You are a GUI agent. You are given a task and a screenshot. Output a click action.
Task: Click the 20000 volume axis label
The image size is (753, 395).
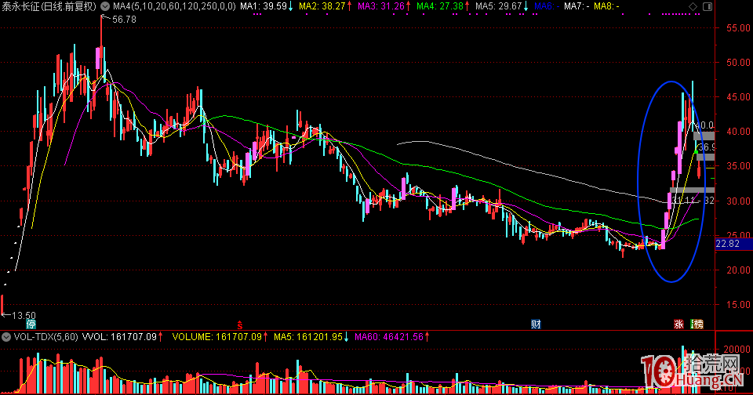coord(738,350)
